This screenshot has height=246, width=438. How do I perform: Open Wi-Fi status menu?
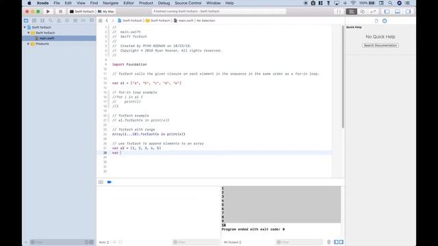point(353,3)
